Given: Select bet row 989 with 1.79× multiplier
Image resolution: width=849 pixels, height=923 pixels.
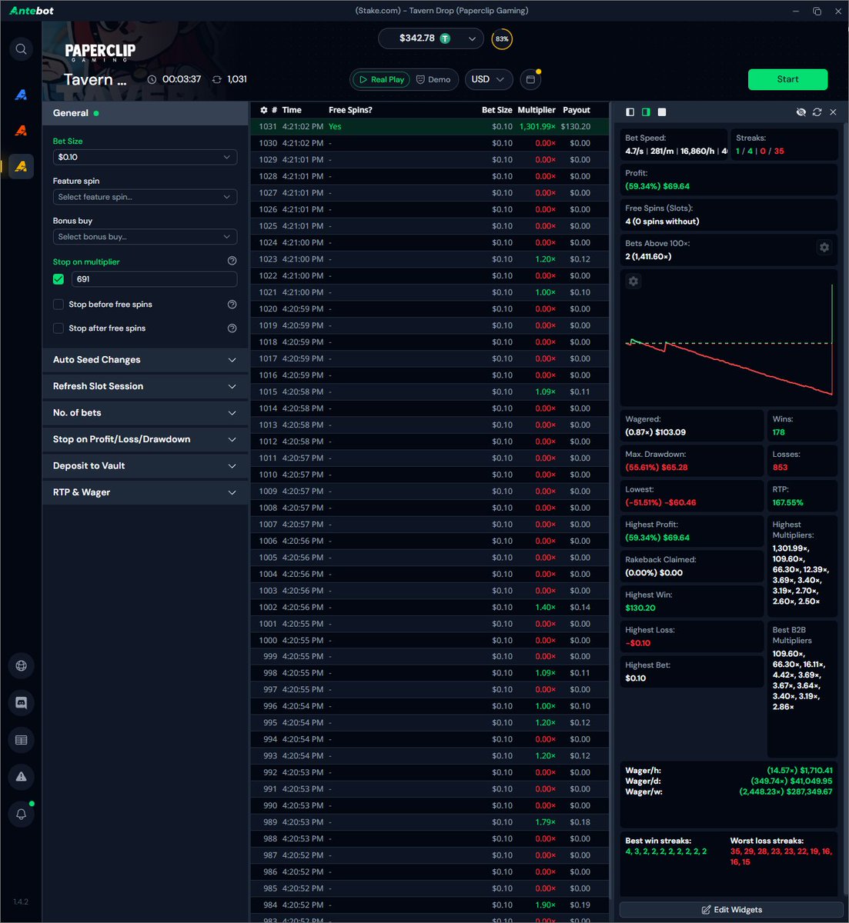Looking at the screenshot, I should pyautogui.click(x=429, y=822).
